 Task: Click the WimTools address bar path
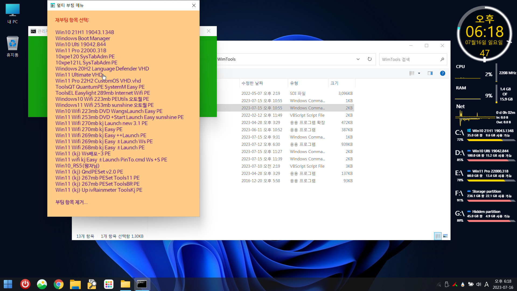(x=226, y=59)
